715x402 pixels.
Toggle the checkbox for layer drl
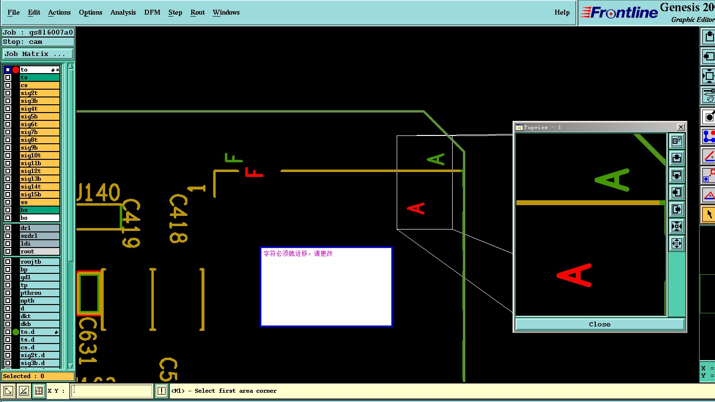(x=8, y=228)
